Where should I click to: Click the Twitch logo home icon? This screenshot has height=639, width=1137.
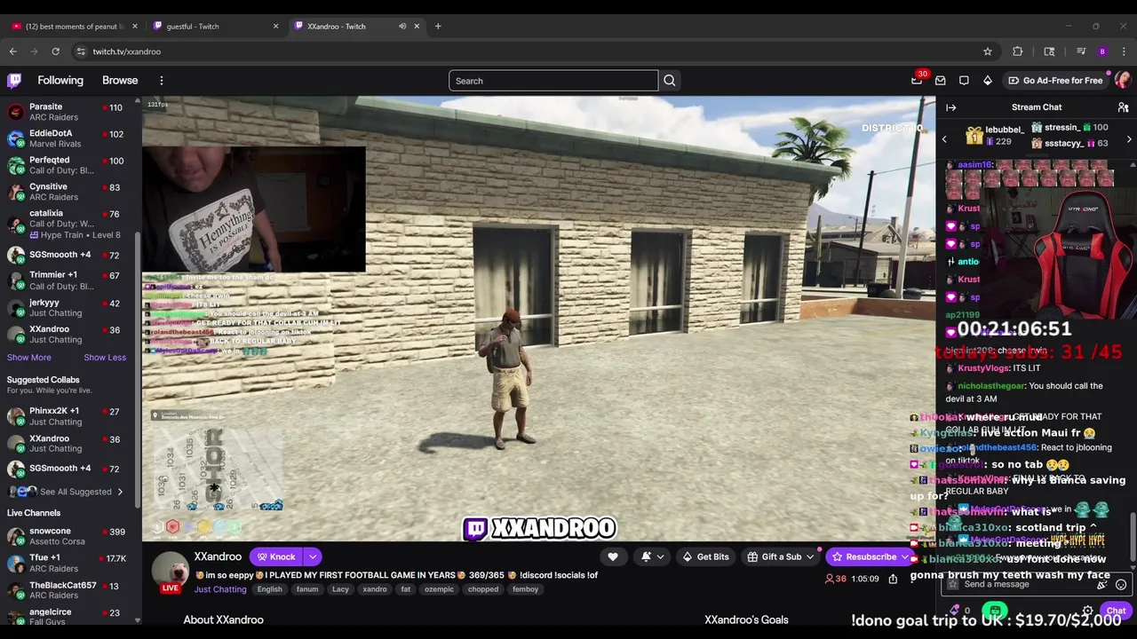click(x=14, y=81)
